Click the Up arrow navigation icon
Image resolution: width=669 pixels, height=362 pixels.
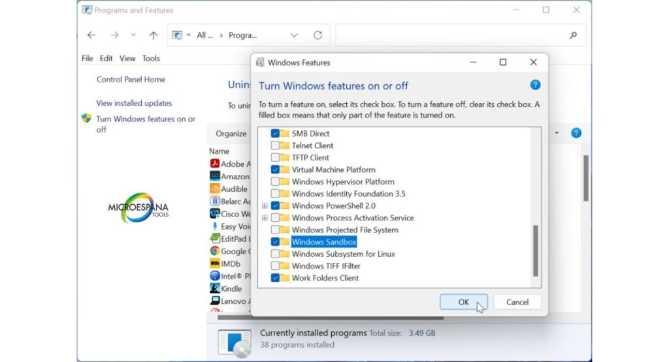[154, 35]
